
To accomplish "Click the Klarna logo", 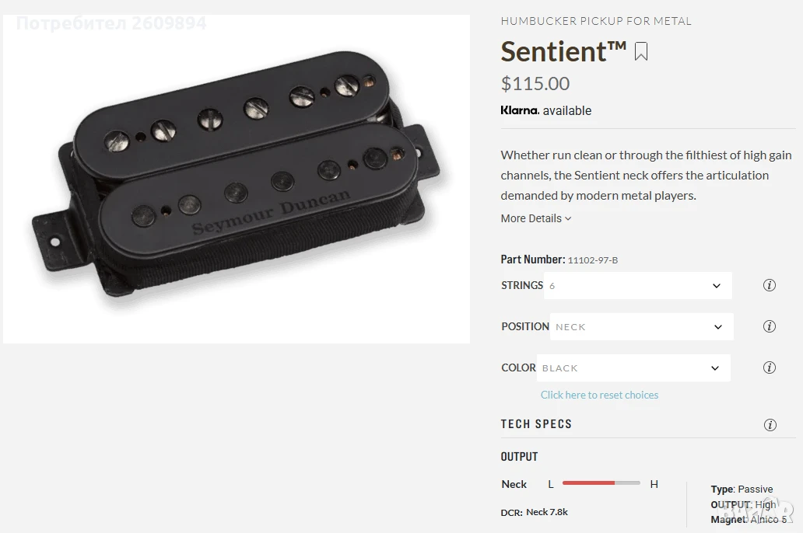I will point(519,110).
